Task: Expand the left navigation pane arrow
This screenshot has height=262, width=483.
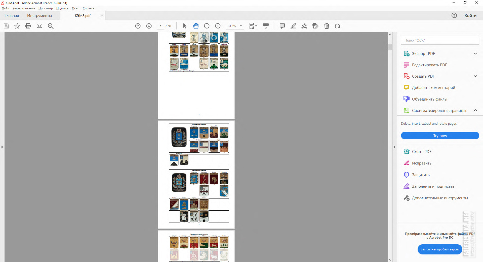Action: 2,147
